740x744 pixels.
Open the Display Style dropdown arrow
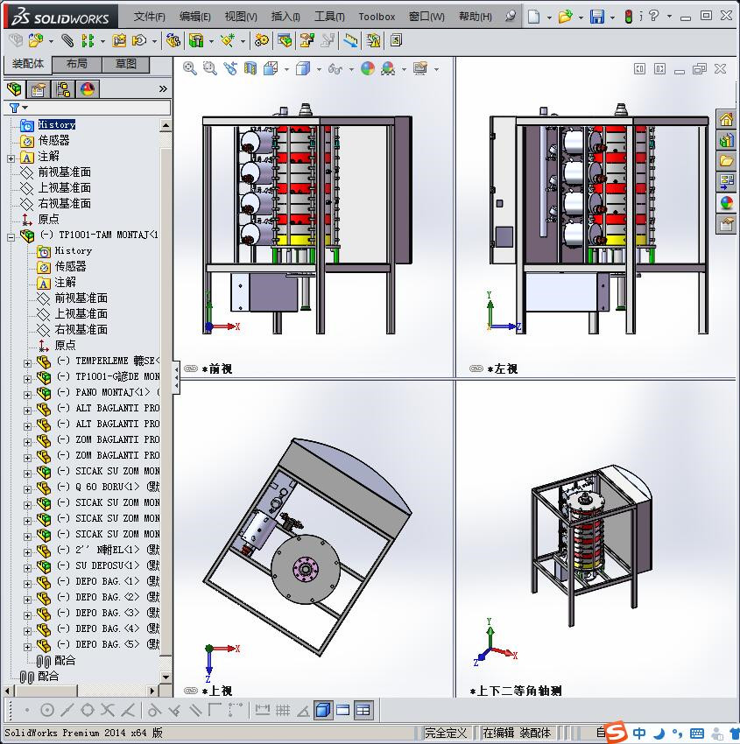coord(319,69)
